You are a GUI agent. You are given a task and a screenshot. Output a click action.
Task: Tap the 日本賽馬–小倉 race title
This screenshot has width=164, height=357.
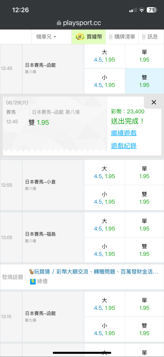pyautogui.click(x=40, y=182)
